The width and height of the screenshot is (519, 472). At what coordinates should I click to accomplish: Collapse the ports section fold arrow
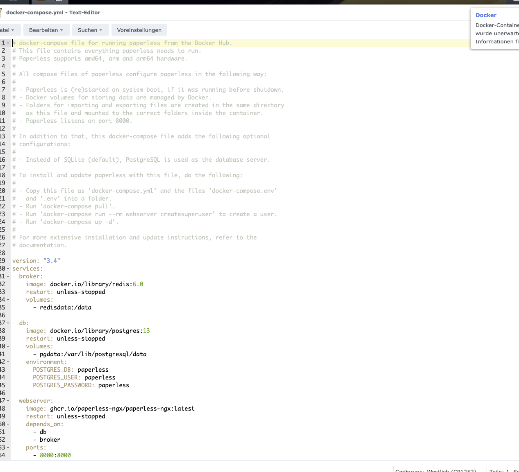(8, 448)
